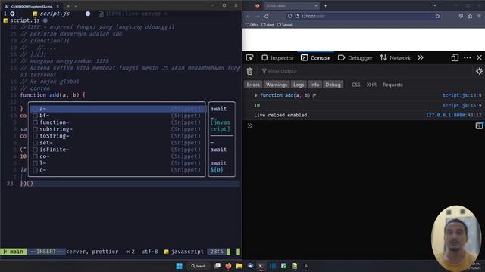Image resolution: width=485 pixels, height=272 pixels.
Task: Jump to function definition icon in console
Action: pos(314,96)
